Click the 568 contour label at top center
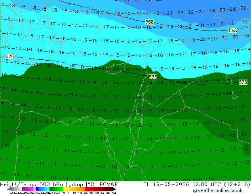The height and width of the screenshot is (194, 251). [150, 22]
